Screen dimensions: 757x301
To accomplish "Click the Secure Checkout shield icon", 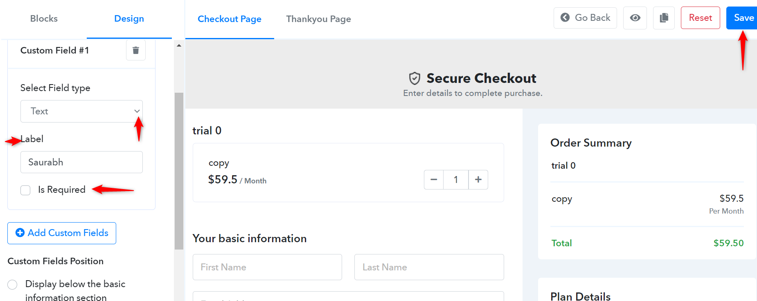I will pyautogui.click(x=415, y=78).
